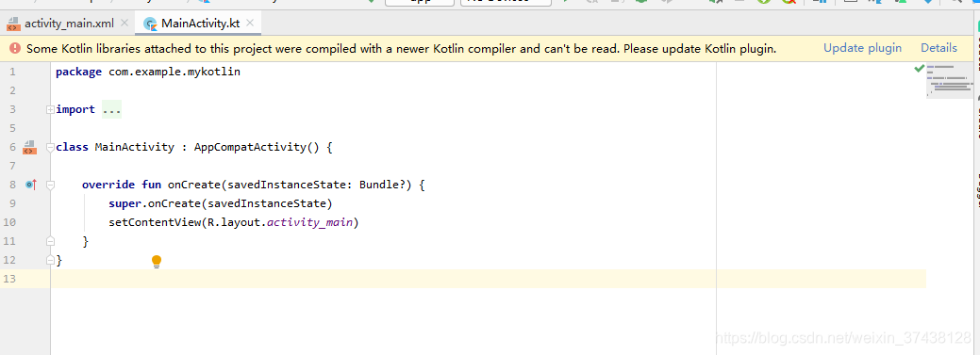Click the XML file icon on the activity_main.xml tab

click(13, 24)
